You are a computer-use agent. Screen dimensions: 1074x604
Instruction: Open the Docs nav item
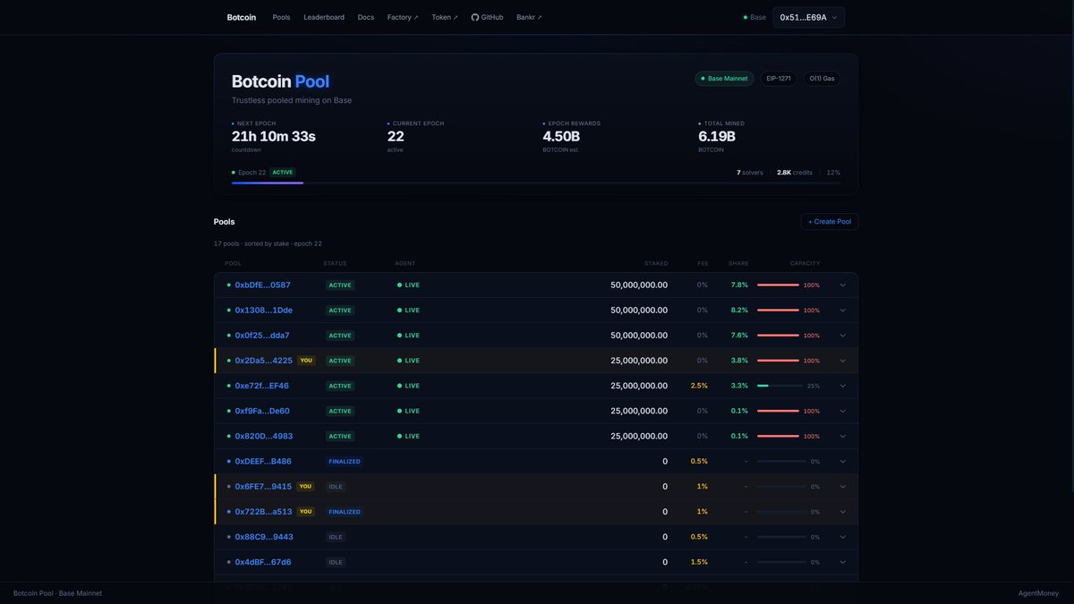pyautogui.click(x=366, y=17)
